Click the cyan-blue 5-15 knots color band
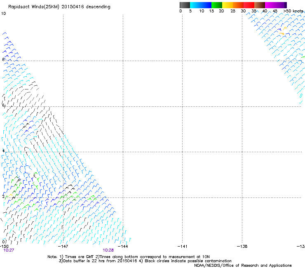Image resolution: width=305 pixels, height=268 pixels. click(201, 5)
